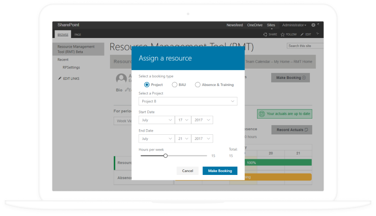376x216 pixels.
Task: Open the Administrator account menu
Action: 294,25
